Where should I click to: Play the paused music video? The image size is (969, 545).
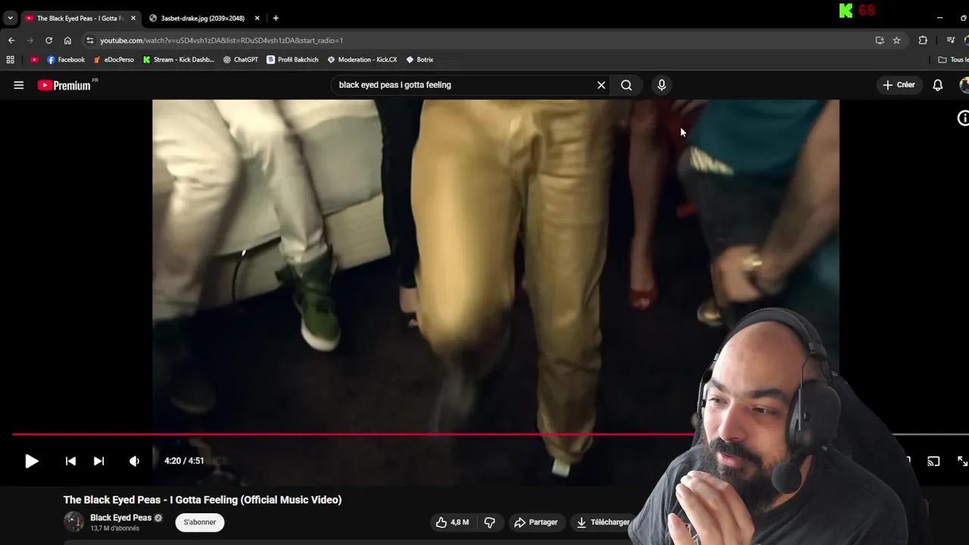(x=31, y=461)
